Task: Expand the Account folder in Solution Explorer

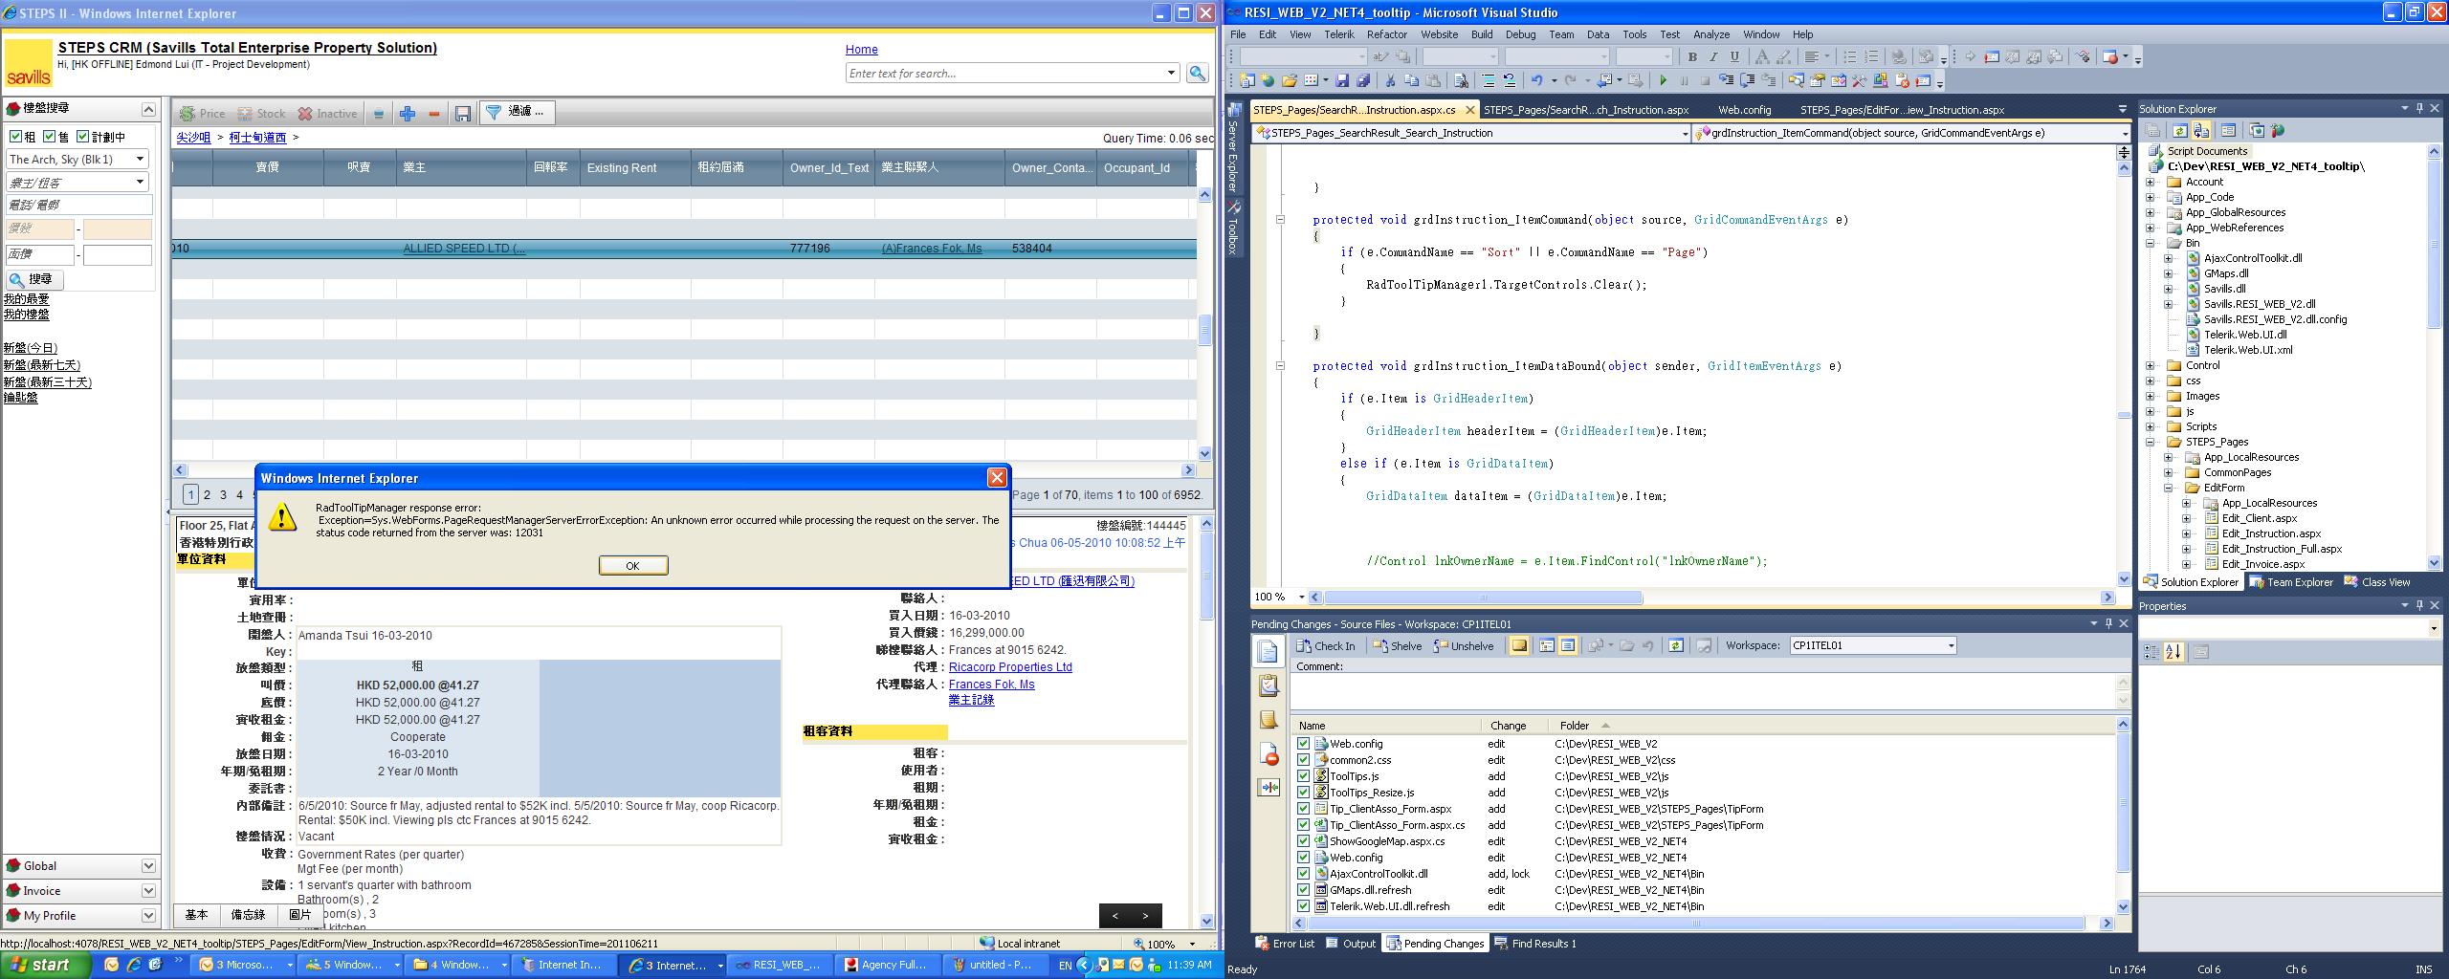Action: coord(2151,182)
